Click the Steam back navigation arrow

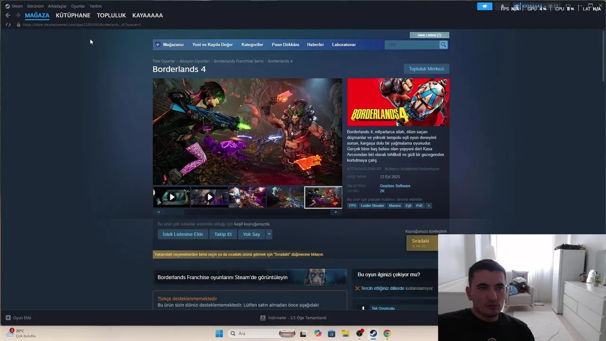coord(8,15)
